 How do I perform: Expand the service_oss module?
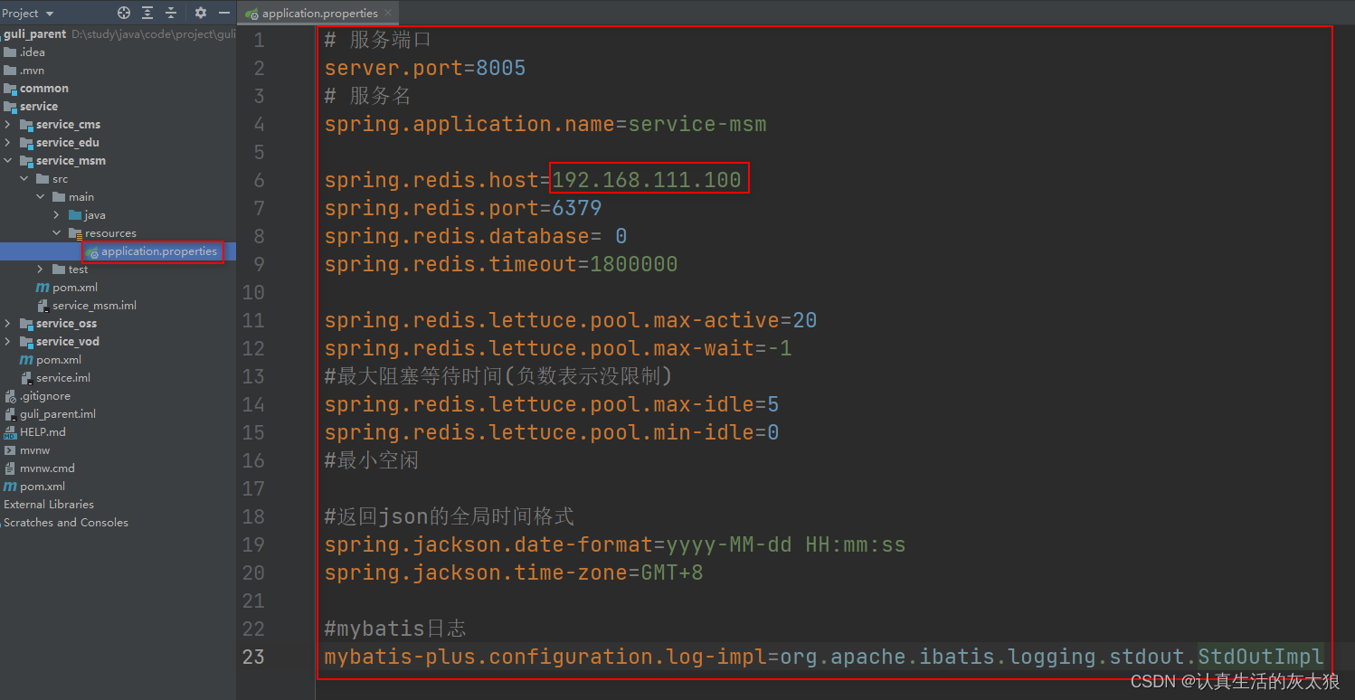click(8, 323)
